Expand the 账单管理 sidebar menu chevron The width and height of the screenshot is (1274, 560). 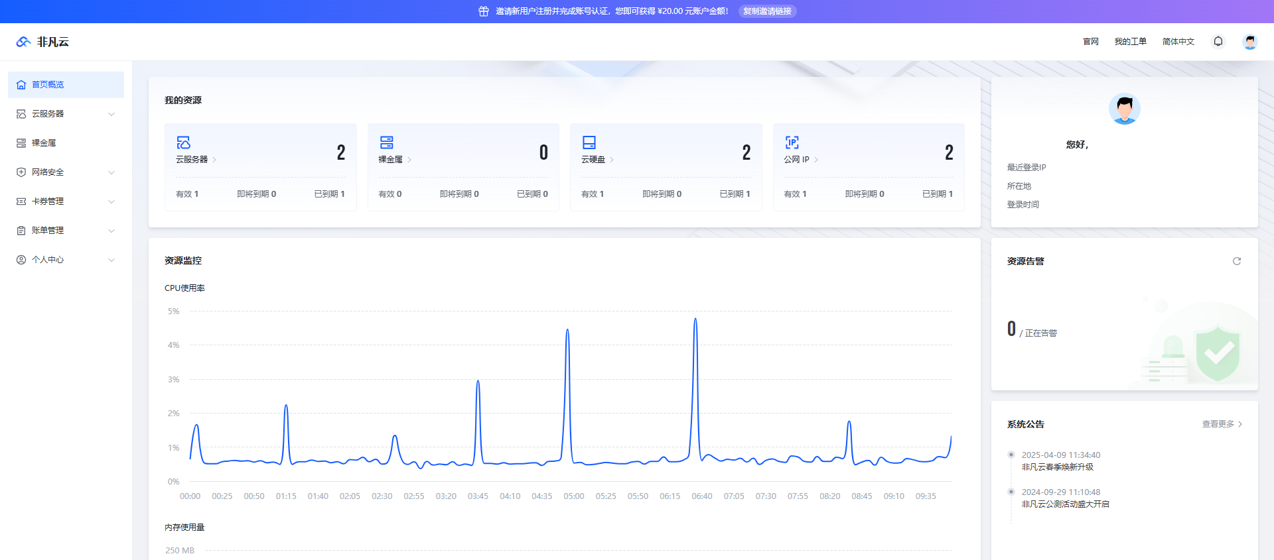(x=111, y=231)
